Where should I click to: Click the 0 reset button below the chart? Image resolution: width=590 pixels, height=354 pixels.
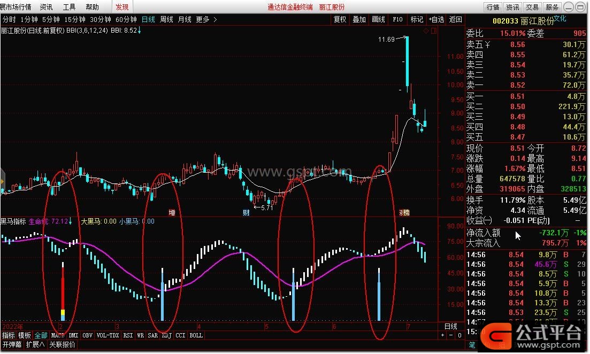pyautogui.click(x=459, y=335)
